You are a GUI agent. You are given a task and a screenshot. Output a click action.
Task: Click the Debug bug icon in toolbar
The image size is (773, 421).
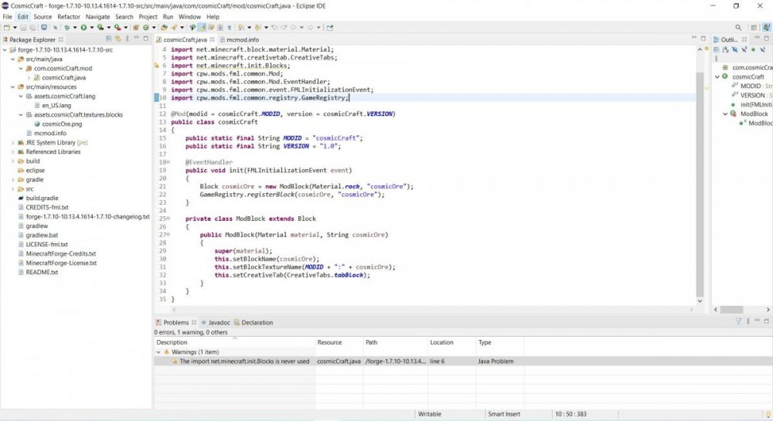coord(67,28)
